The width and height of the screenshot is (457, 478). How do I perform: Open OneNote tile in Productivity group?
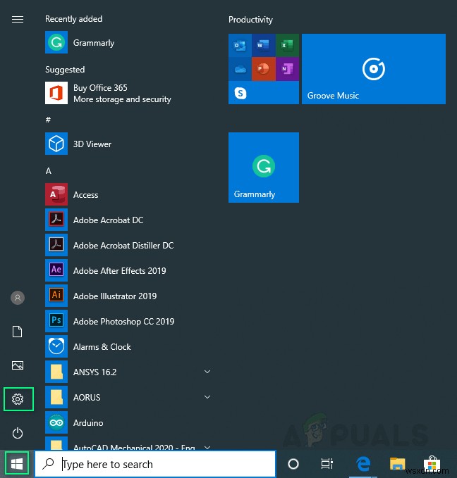coord(287,69)
